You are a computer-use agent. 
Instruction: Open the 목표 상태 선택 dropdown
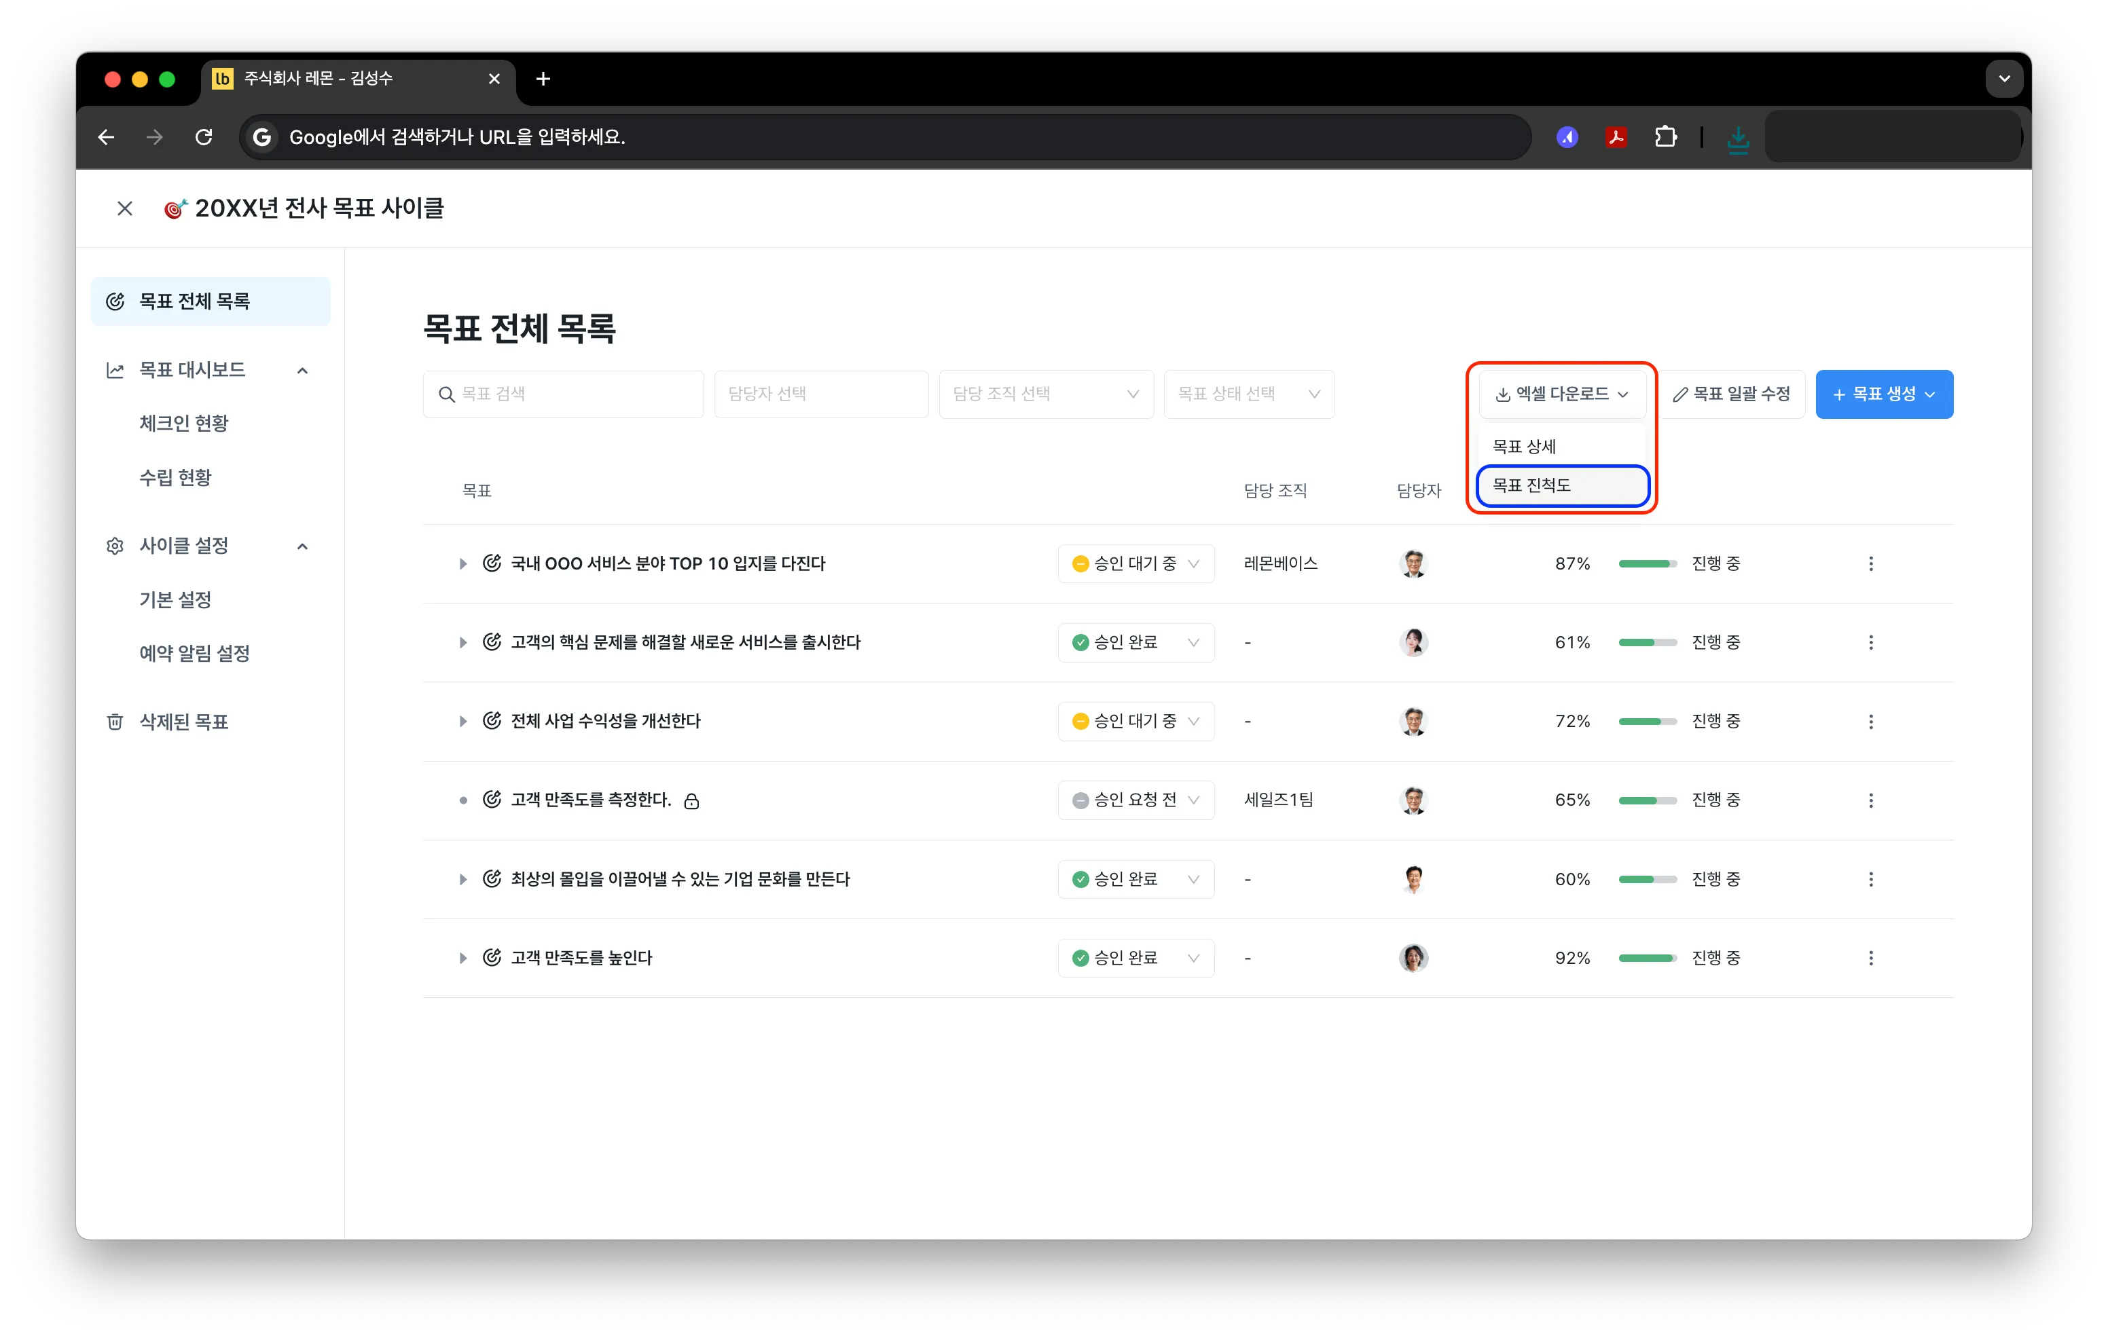click(1248, 394)
